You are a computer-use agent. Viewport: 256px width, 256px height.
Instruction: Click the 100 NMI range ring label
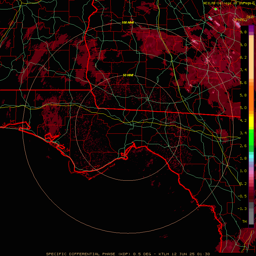(x=128, y=22)
